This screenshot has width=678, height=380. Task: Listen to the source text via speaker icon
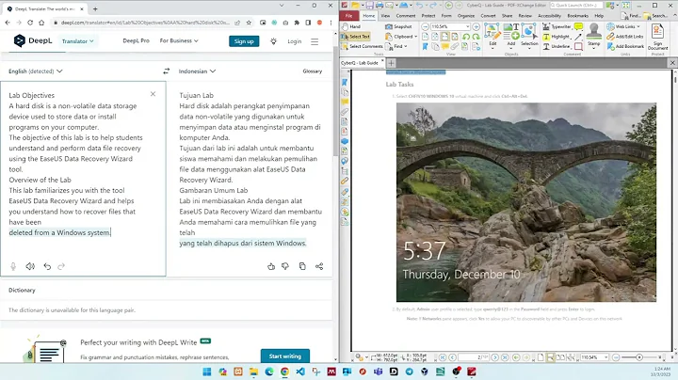click(30, 266)
